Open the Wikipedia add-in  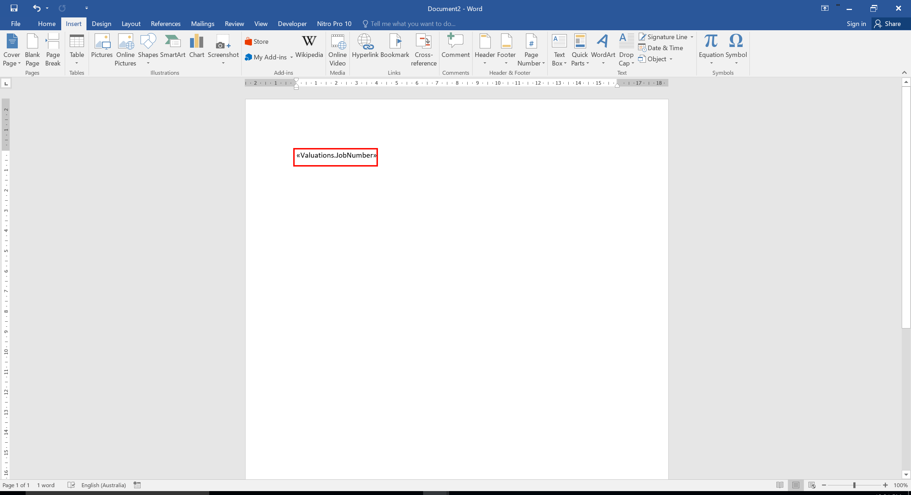tap(309, 46)
